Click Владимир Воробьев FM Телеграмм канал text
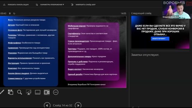The width and height of the screenshot is (192, 108). tap(87, 85)
